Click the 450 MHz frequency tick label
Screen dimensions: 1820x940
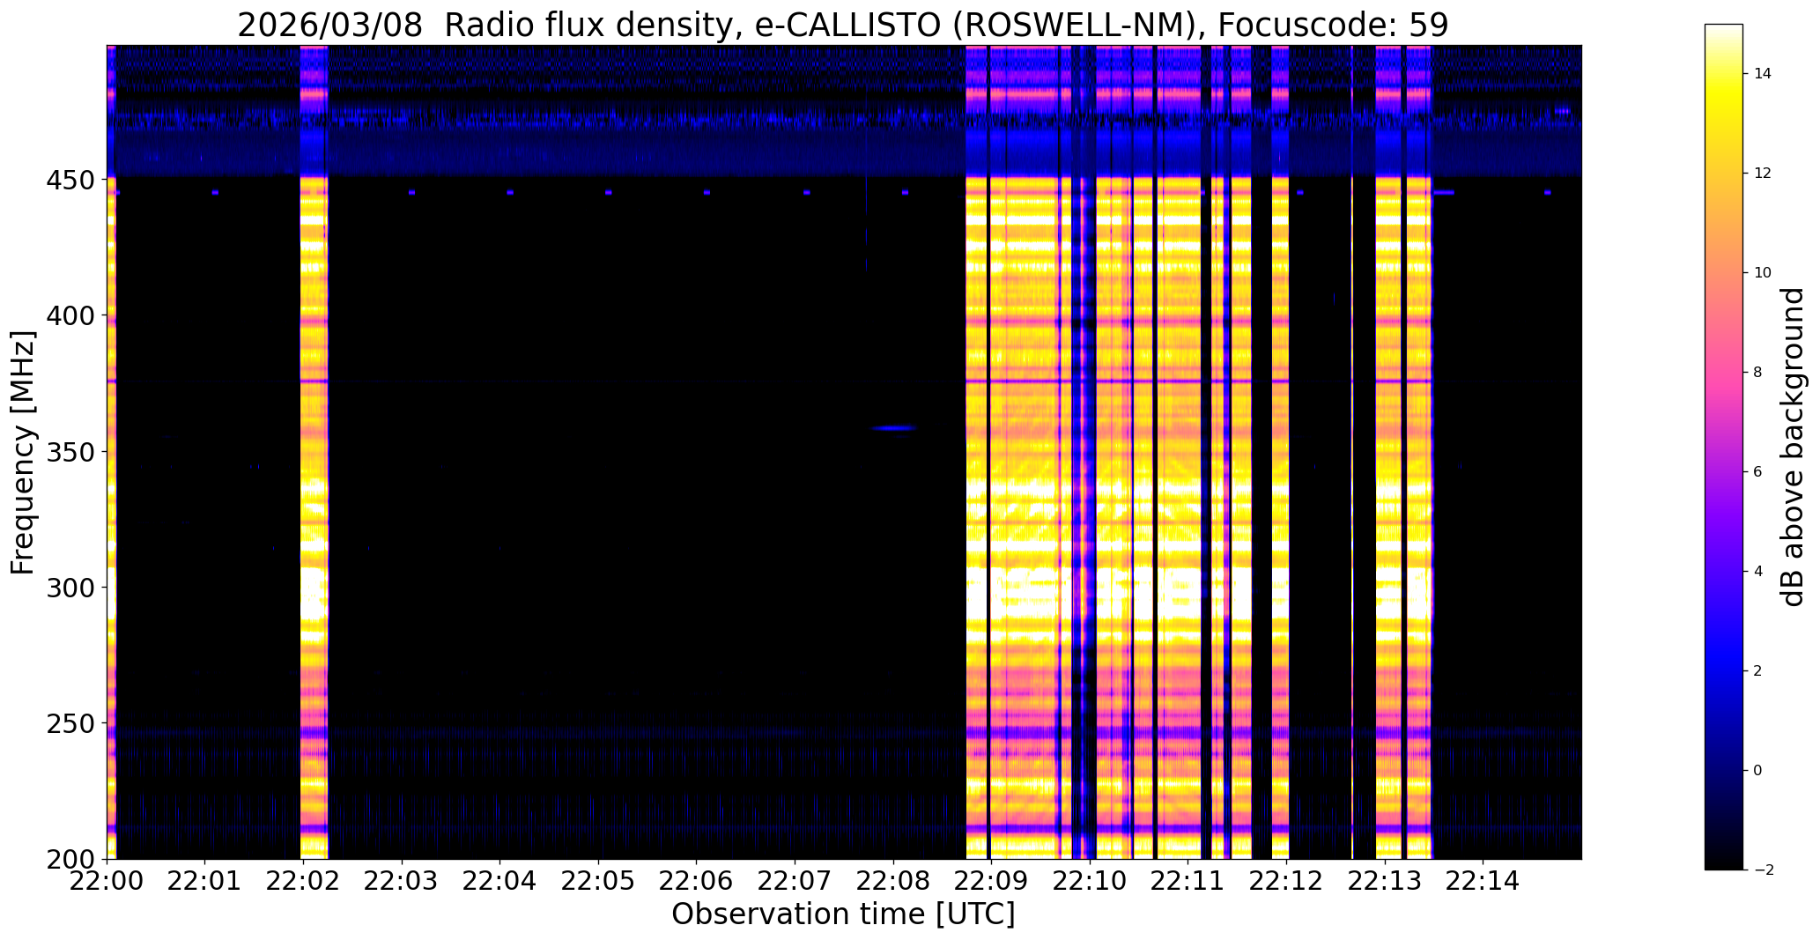(72, 180)
